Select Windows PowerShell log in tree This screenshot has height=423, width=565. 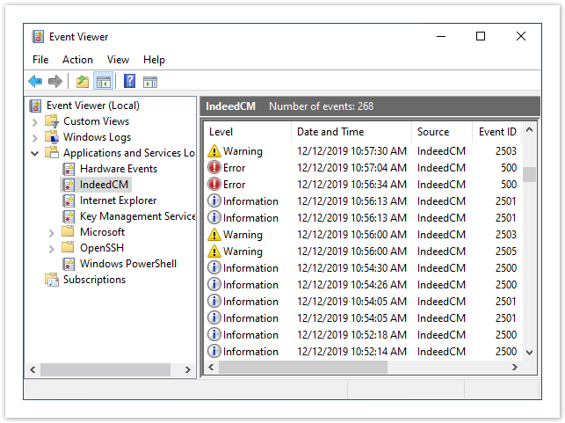point(127,264)
